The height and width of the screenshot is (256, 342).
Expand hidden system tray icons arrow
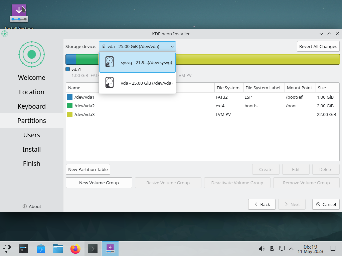point(291,249)
